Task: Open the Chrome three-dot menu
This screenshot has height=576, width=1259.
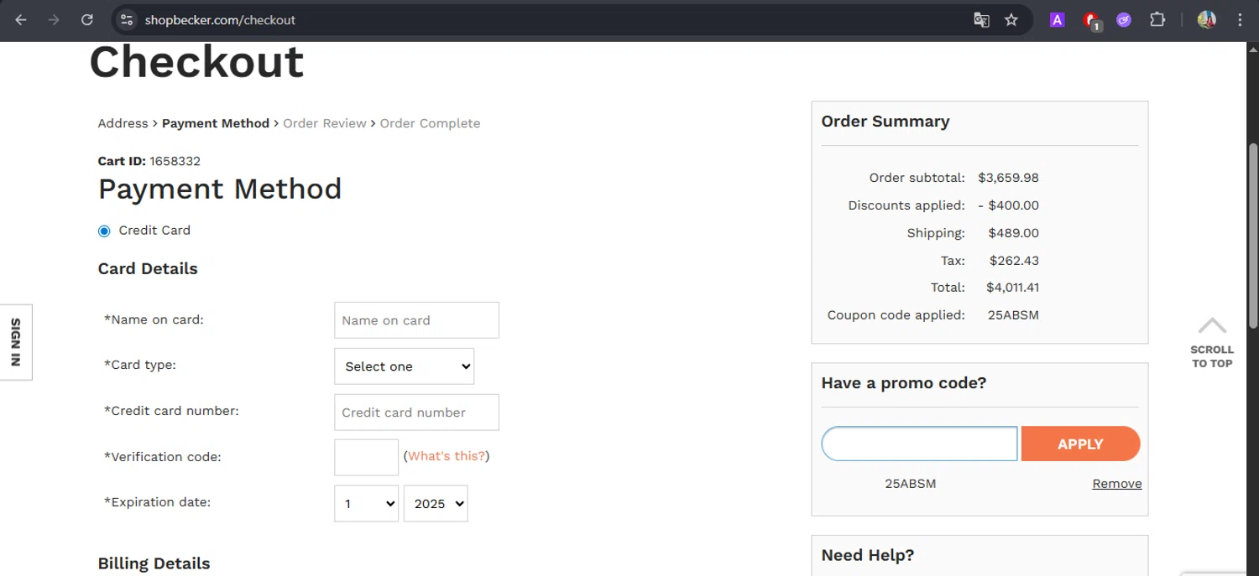Action: pos(1240,20)
